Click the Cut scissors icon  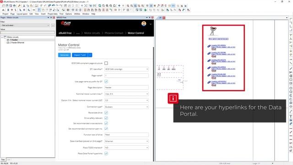point(24,6)
